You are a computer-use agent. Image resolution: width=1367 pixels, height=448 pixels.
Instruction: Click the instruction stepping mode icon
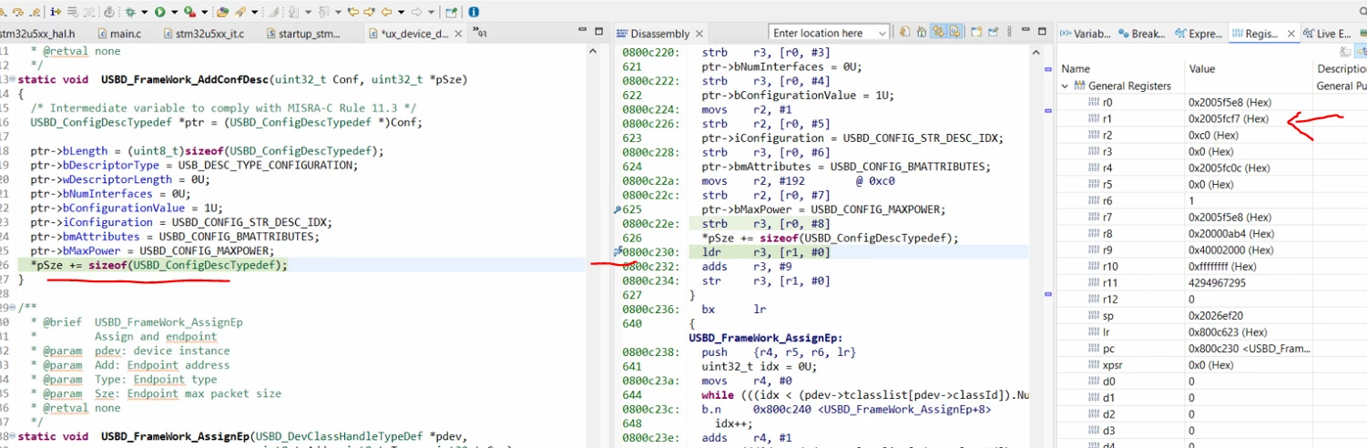click(56, 12)
